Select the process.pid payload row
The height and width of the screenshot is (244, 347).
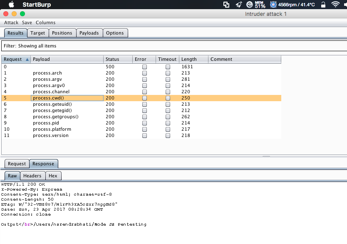click(x=141, y=123)
